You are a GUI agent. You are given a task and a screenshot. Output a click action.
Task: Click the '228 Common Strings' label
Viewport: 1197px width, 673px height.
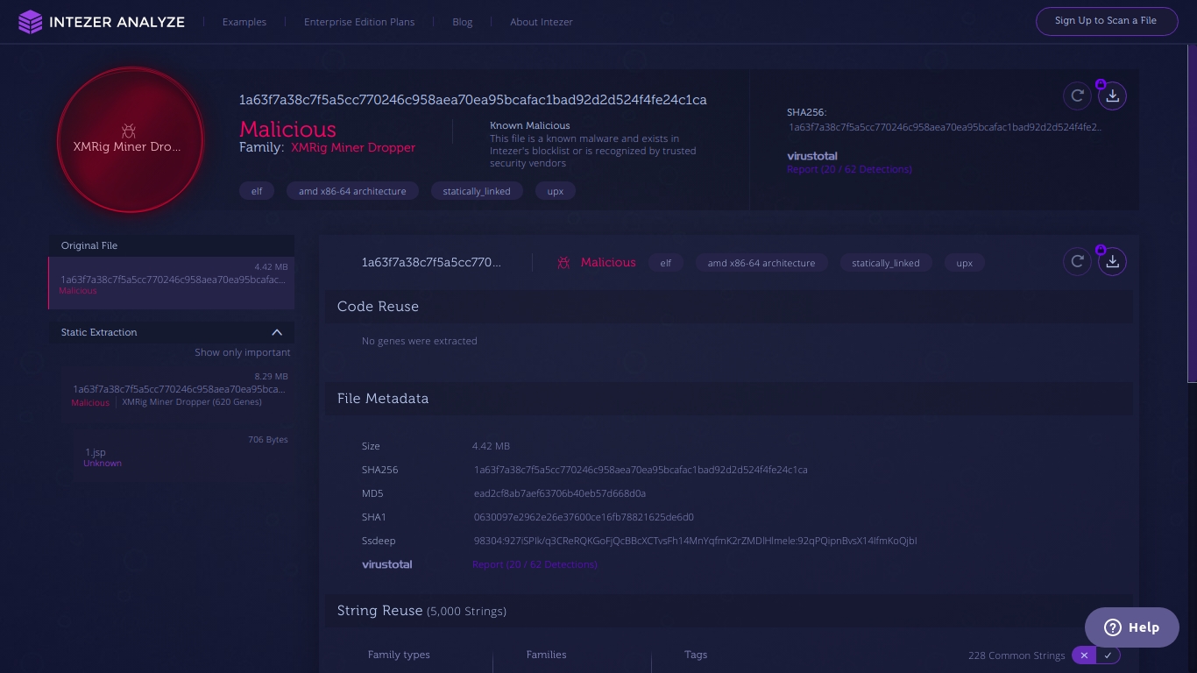pos(1016,655)
